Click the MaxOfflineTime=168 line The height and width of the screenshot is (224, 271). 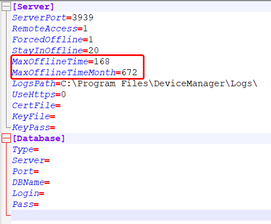coord(61,61)
